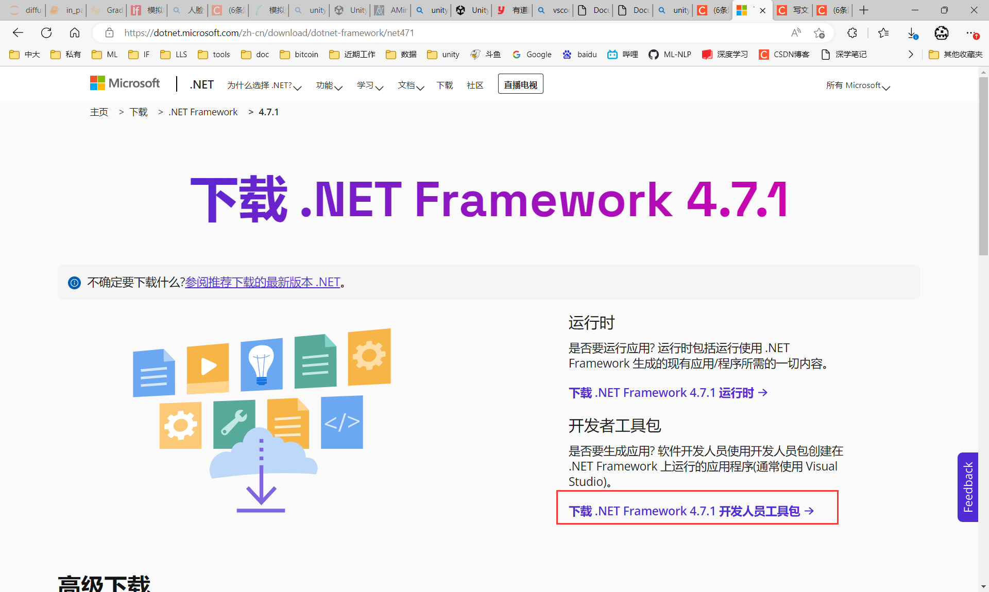Switch to the Grad browser tab
This screenshot has height=592, width=989.
(x=107, y=10)
